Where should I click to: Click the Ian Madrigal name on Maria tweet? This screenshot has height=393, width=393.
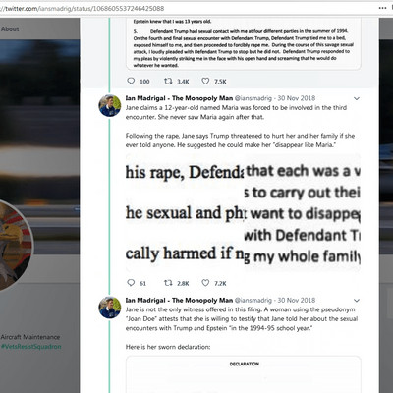[x=179, y=98]
